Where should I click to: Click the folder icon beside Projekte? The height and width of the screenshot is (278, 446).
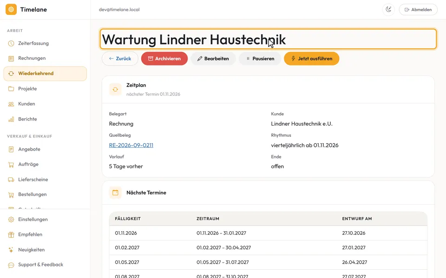pyautogui.click(x=11, y=89)
